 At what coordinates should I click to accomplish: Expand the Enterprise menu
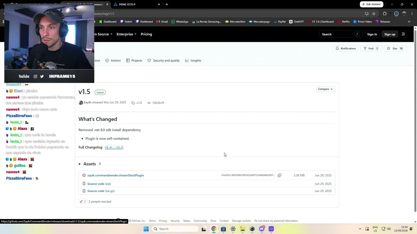click(x=126, y=34)
